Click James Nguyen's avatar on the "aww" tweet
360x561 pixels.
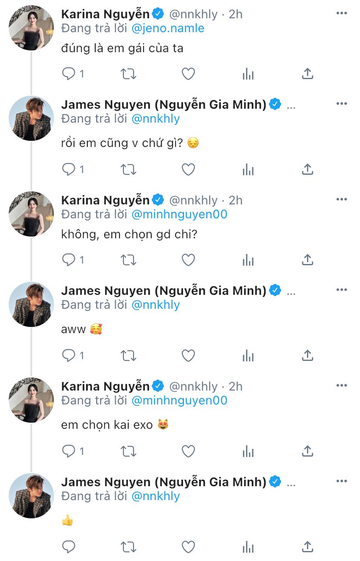31,304
